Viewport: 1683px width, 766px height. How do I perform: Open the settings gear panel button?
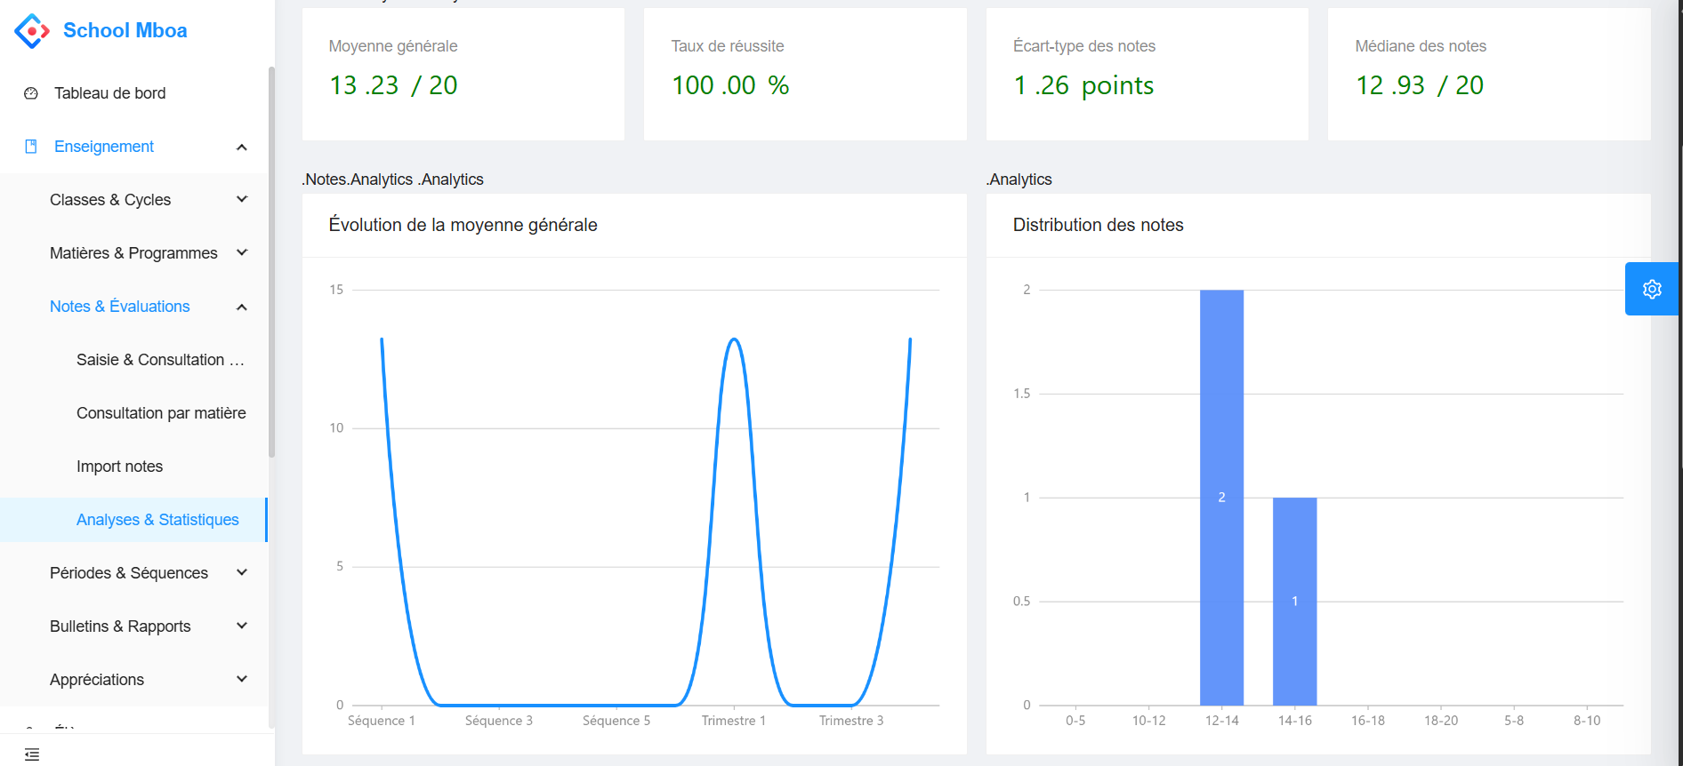(1652, 289)
